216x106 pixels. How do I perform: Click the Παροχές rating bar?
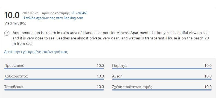point(162,68)
